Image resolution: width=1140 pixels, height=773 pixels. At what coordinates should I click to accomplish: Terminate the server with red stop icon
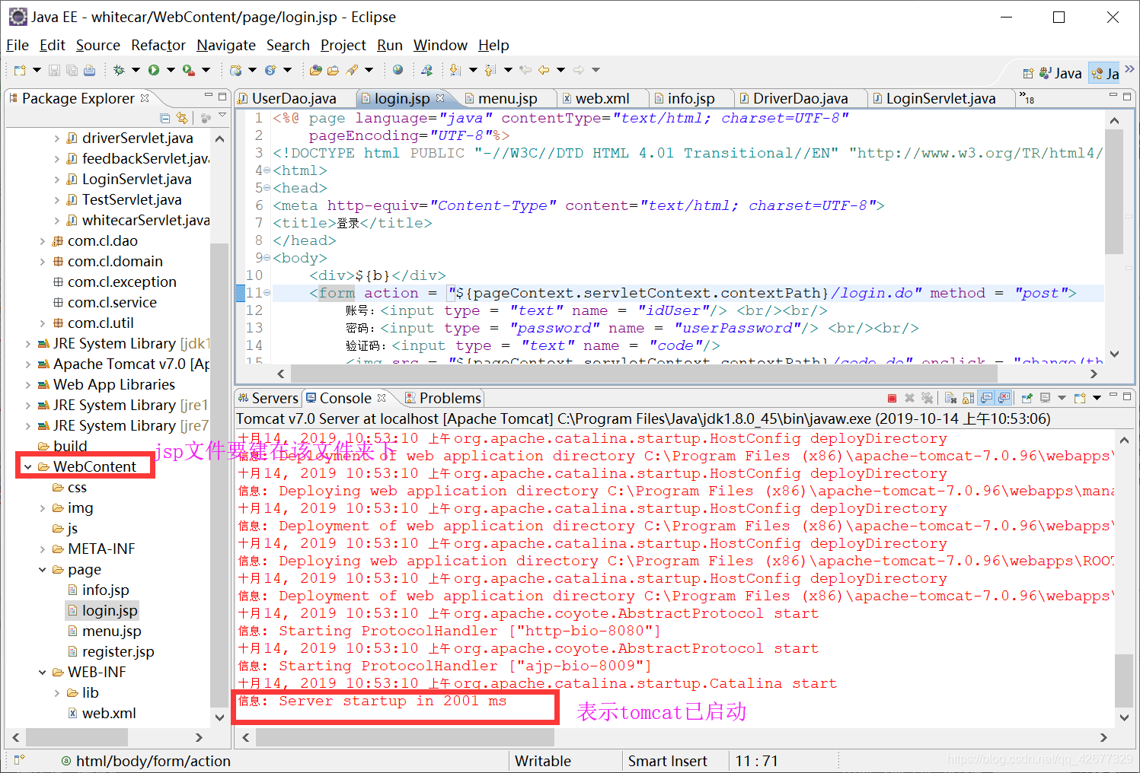coord(892,398)
